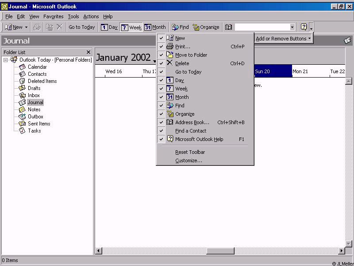Click the Delete X icon in the toolbar
The height and width of the screenshot is (266, 354).
[60, 27]
